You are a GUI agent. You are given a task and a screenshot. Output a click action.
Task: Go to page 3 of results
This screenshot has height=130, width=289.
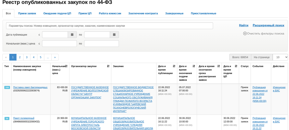point(27,57)
